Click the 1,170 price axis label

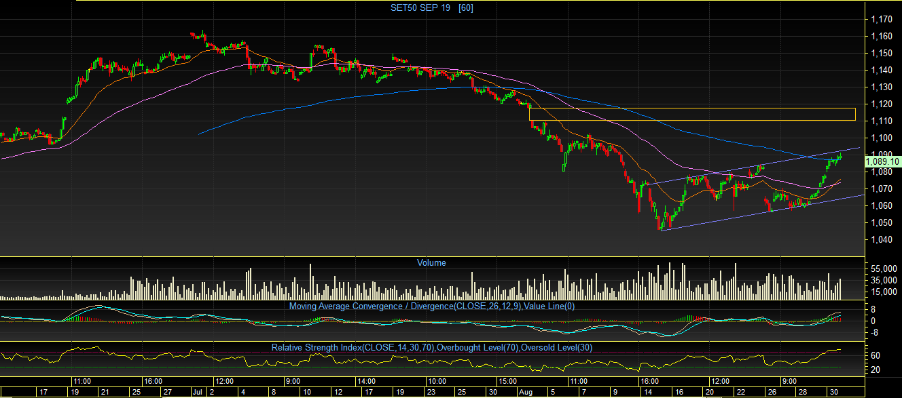(881, 20)
